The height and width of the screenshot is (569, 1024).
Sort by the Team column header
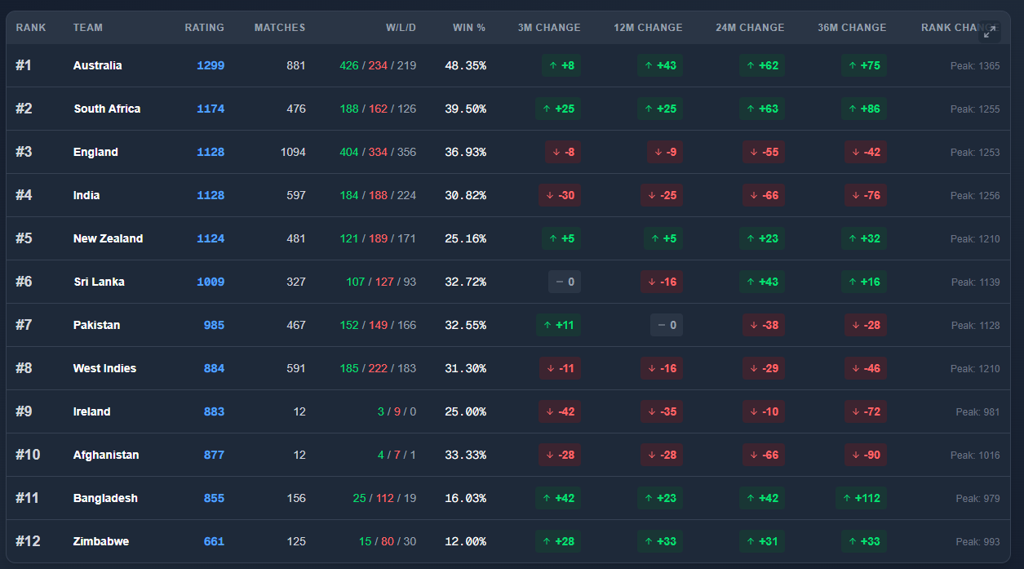tap(88, 28)
